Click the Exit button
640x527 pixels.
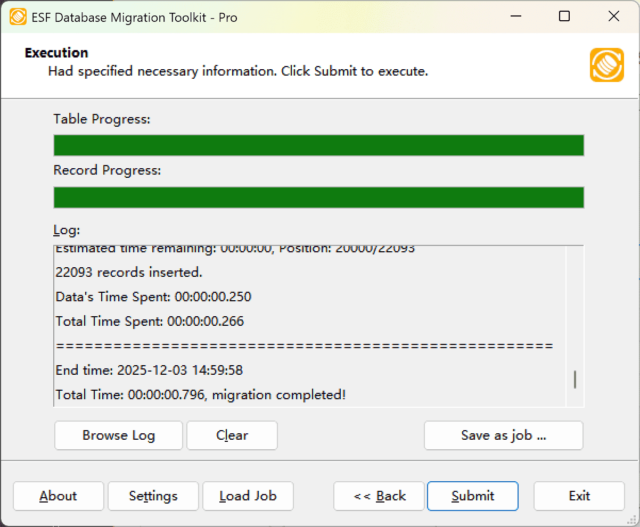[x=579, y=496]
